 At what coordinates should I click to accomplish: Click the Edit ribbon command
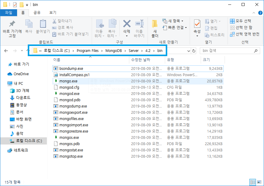211,28
